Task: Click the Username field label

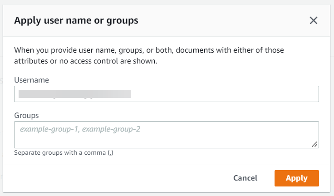Action: pos(31,80)
